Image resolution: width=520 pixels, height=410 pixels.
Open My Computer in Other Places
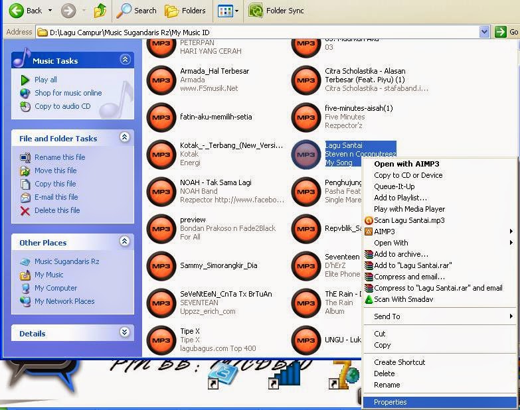56,288
